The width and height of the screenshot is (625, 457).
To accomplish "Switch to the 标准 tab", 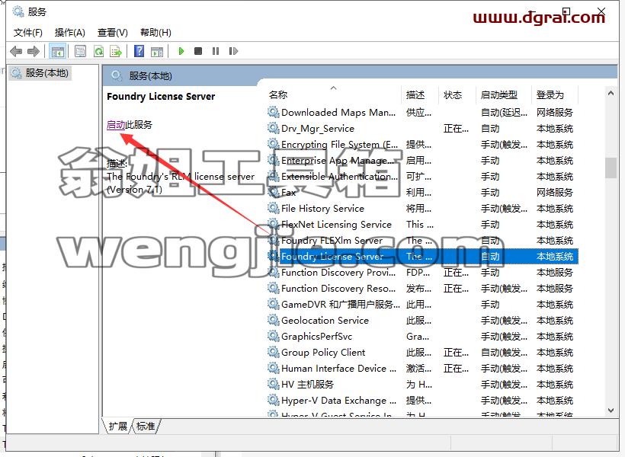I will 146,426.
